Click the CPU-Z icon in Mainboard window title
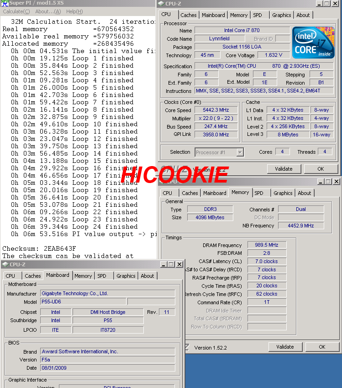The image size is (342, 388). pyautogui.click(x=5, y=264)
